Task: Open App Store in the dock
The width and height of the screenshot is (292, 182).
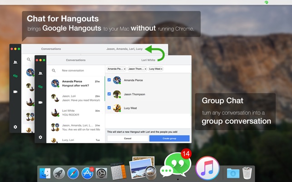Action: pos(87,173)
